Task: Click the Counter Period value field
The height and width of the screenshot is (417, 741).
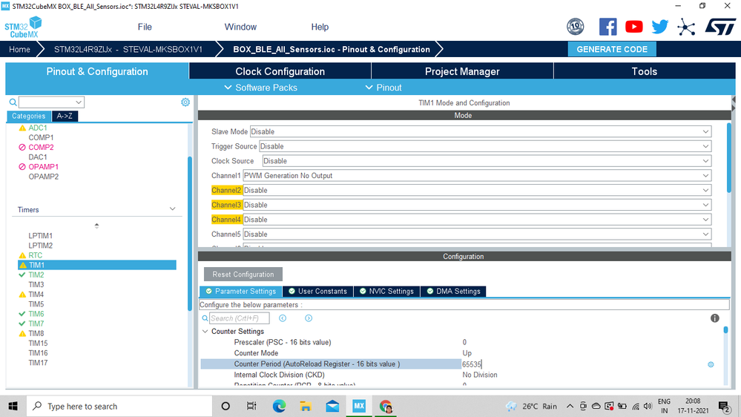Action: (584, 364)
